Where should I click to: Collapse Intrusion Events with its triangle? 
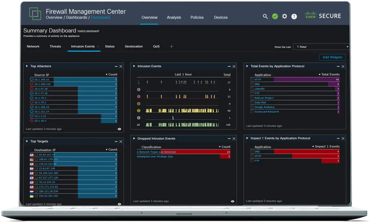(134, 66)
